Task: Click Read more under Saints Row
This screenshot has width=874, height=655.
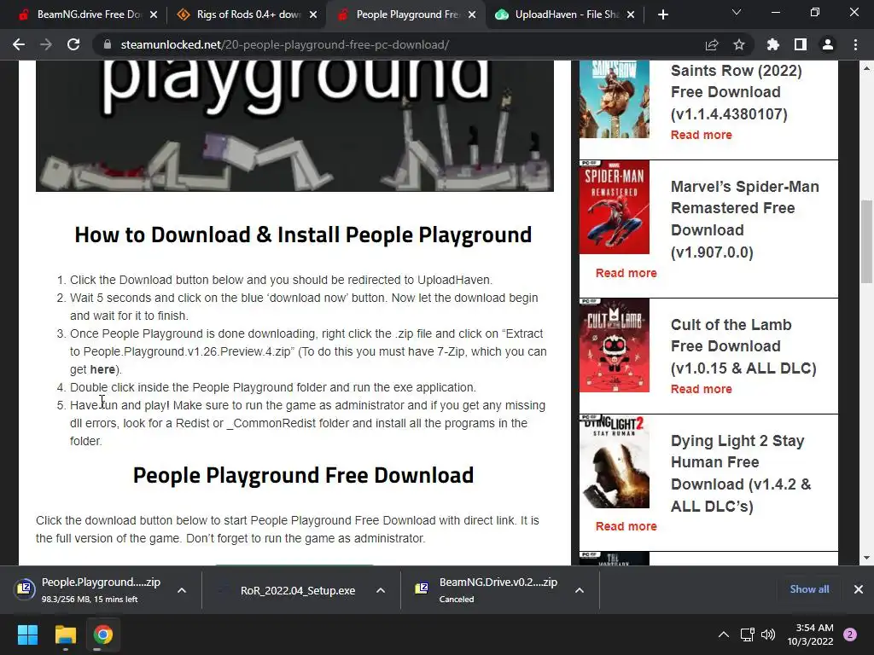Action: point(702,135)
